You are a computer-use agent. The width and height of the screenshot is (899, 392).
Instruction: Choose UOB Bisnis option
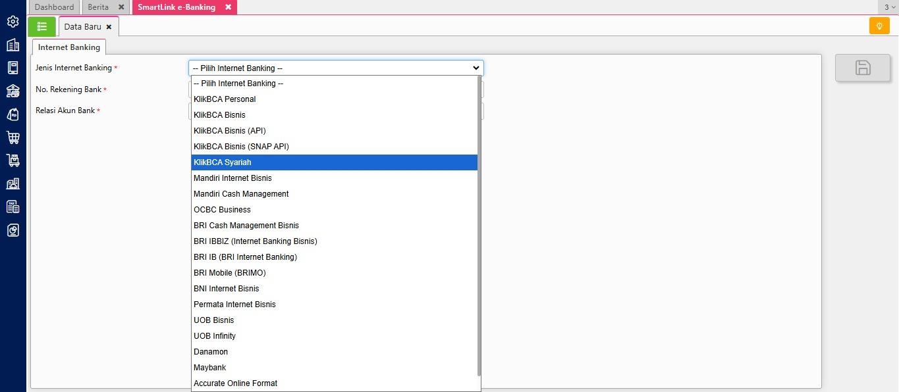tap(335, 320)
